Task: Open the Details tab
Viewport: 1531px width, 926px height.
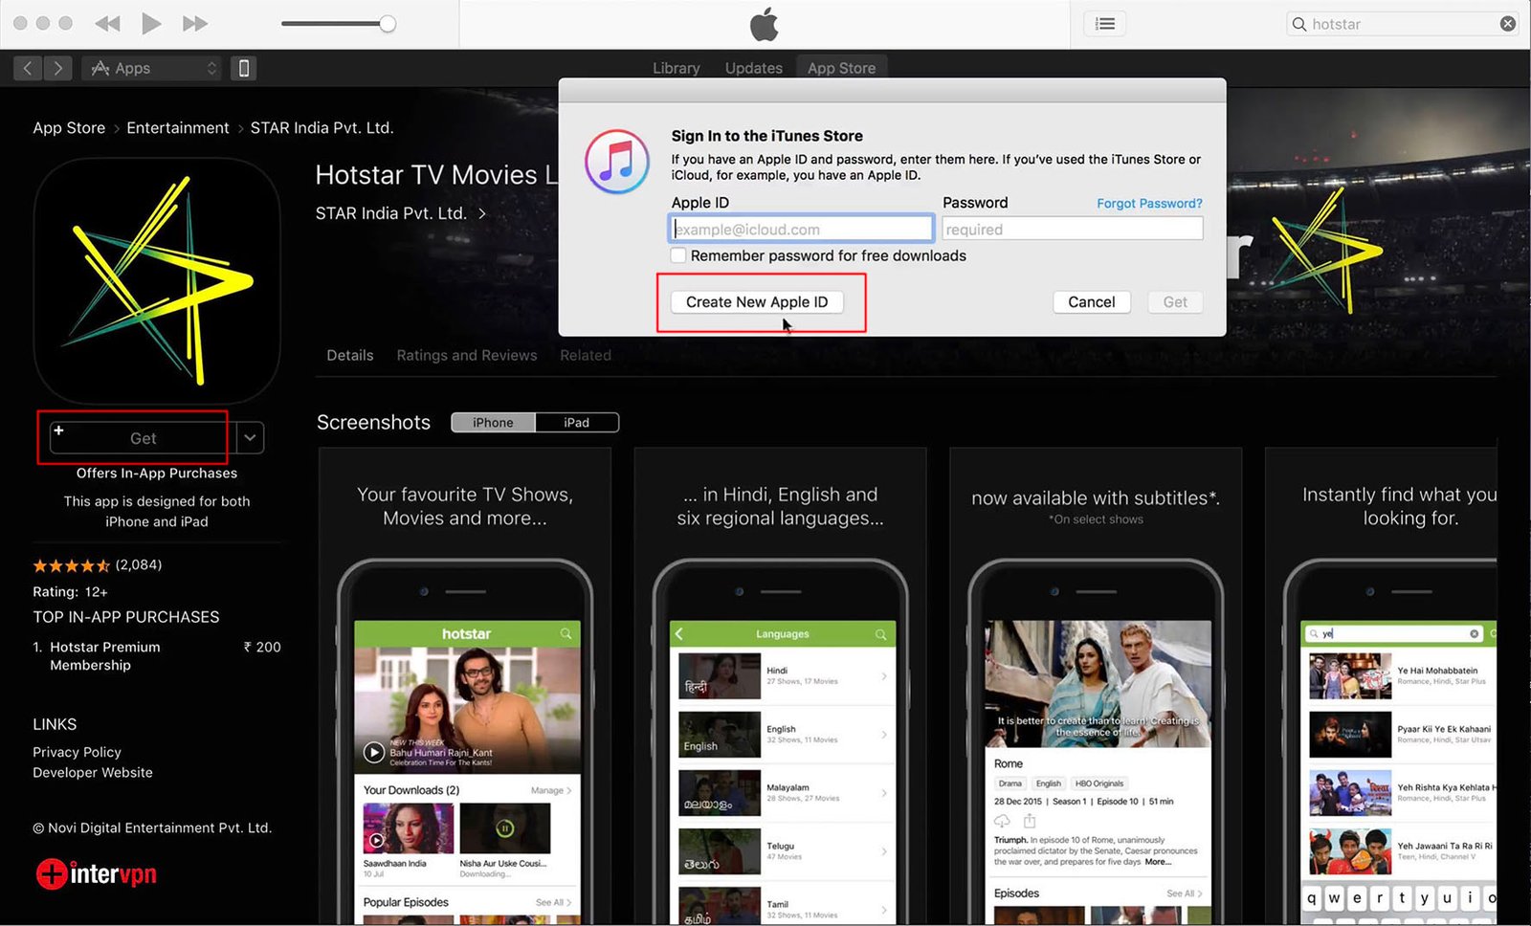Action: (350, 355)
